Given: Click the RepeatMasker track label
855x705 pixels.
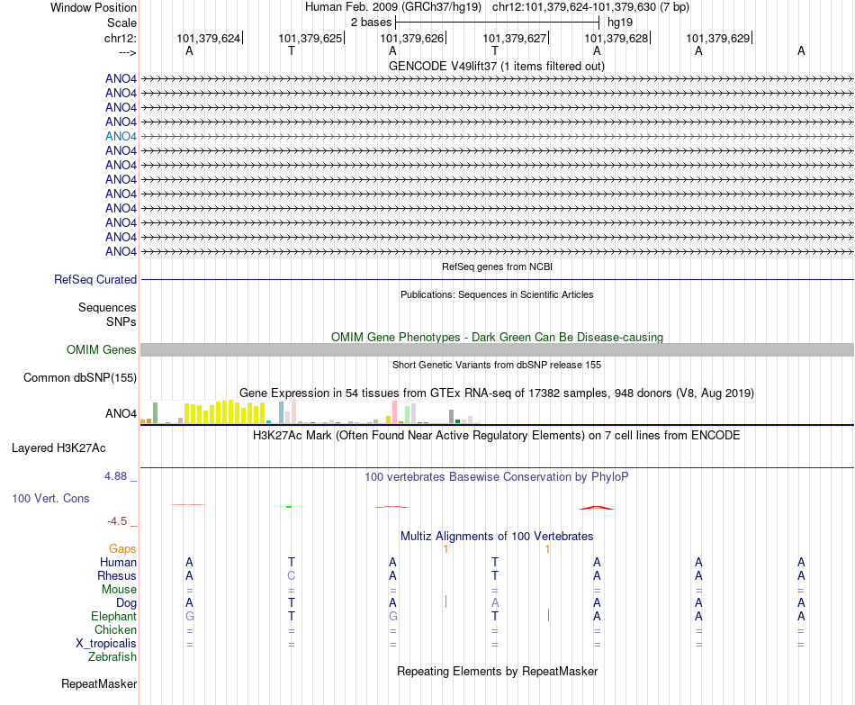Looking at the screenshot, I should (x=99, y=683).
